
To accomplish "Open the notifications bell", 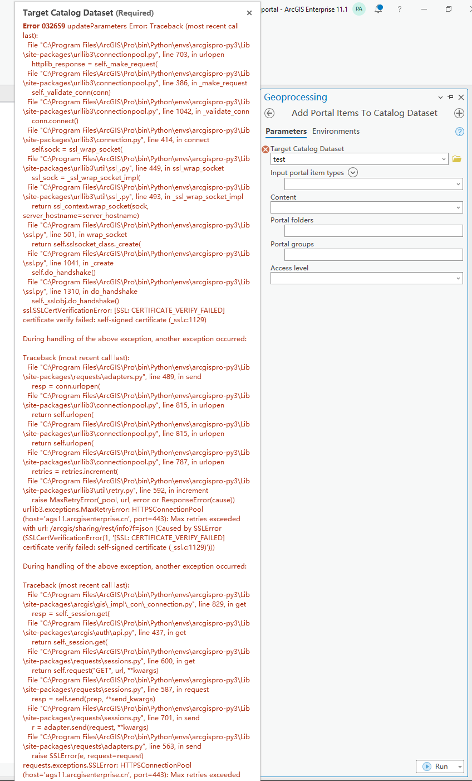I will coord(378,9).
